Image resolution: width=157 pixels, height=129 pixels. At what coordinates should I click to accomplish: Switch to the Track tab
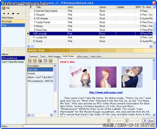click(x=42, y=56)
